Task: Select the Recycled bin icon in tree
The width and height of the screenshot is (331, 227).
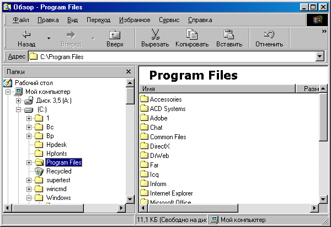Action: [x=39, y=171]
